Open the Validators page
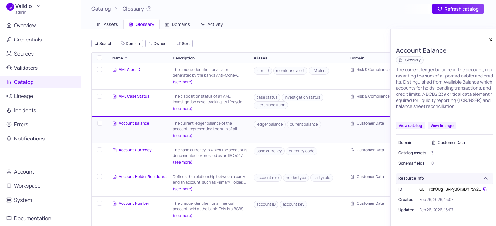496x226 pixels. coord(26,68)
